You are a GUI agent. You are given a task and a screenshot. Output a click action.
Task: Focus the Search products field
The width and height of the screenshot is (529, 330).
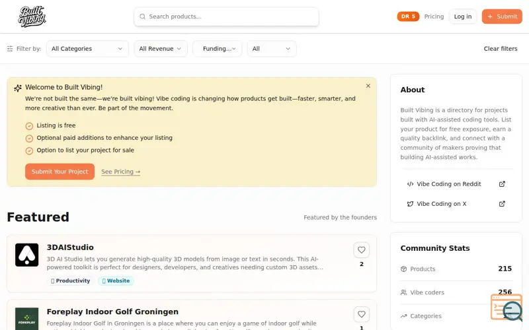coord(226,16)
